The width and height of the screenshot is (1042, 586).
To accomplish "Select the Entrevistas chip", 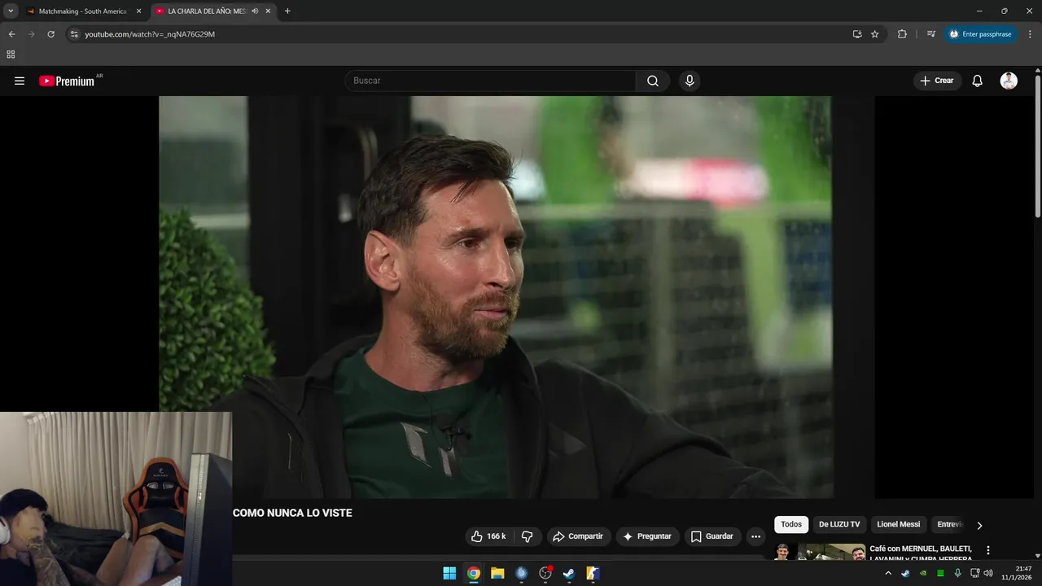I will 949,525.
